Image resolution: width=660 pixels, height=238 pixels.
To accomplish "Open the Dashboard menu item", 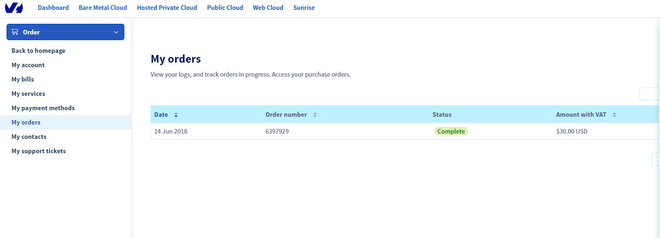I will click(53, 8).
